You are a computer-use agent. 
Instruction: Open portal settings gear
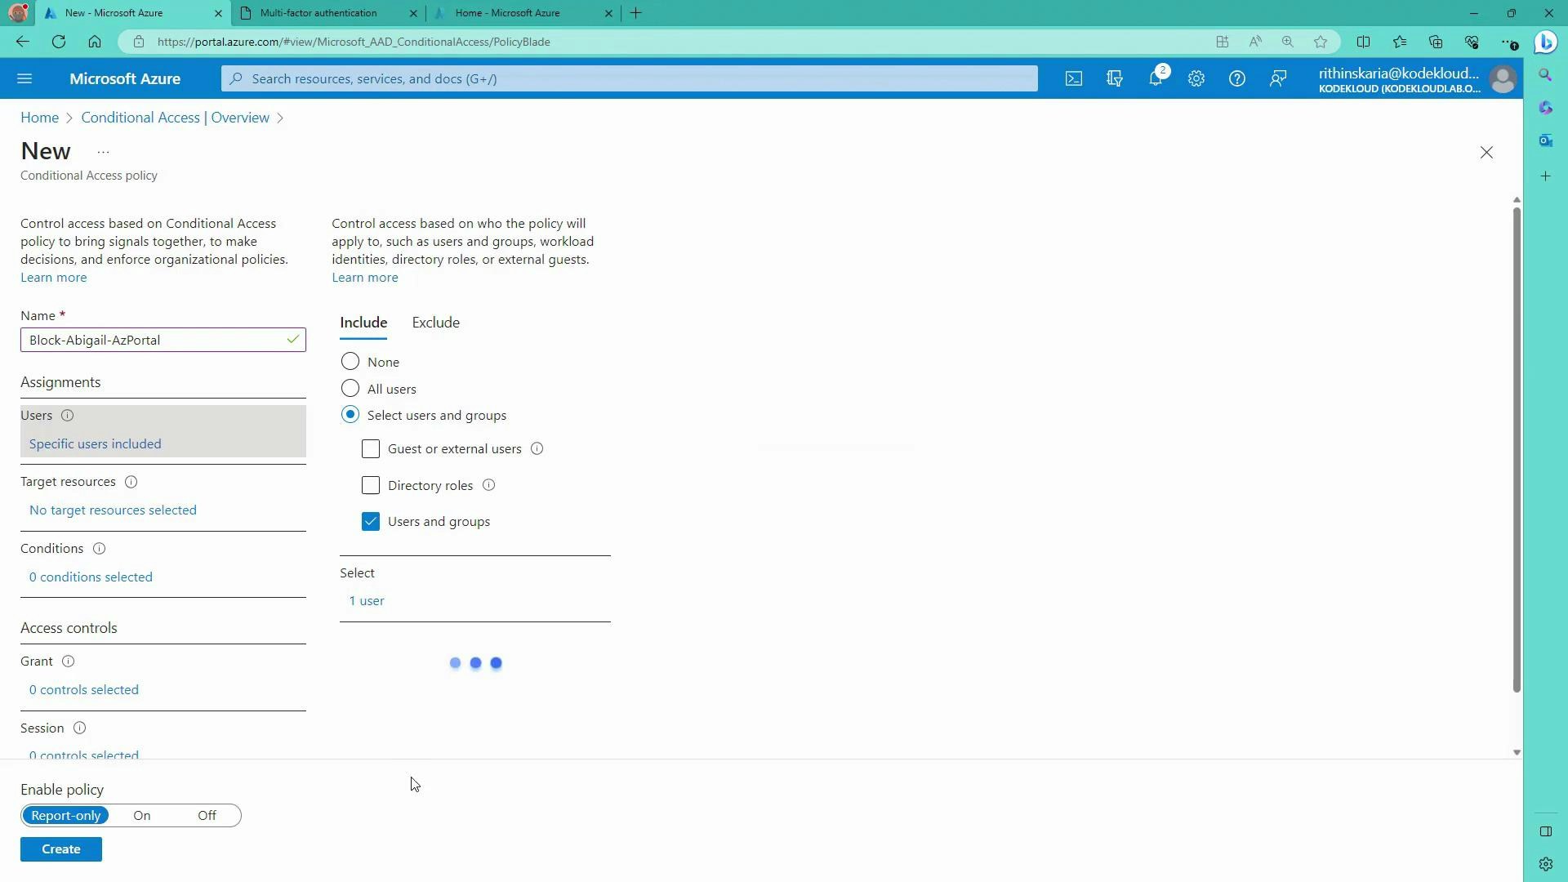(x=1196, y=78)
